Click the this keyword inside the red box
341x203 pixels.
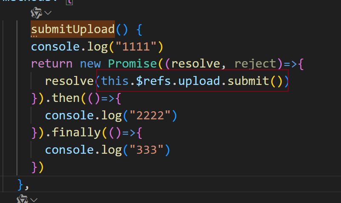115,81
